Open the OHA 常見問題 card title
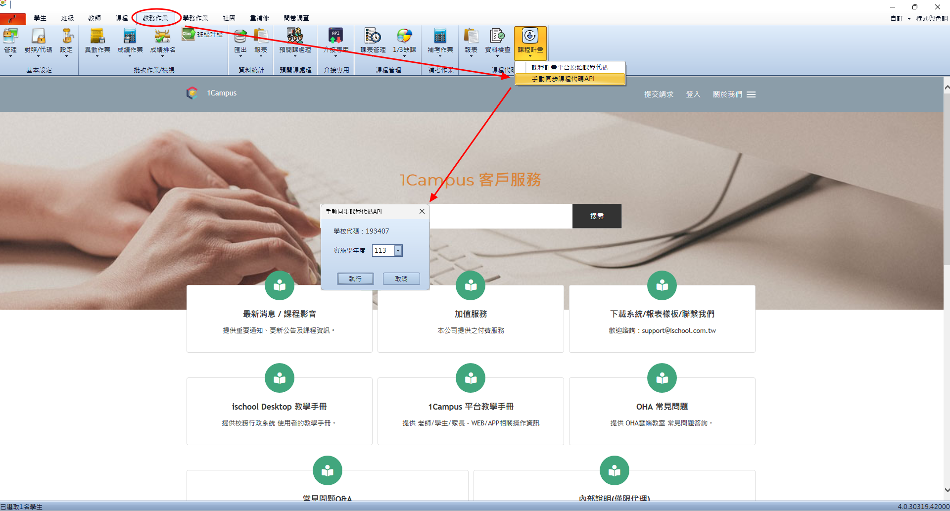950x511 pixels. pos(662,407)
